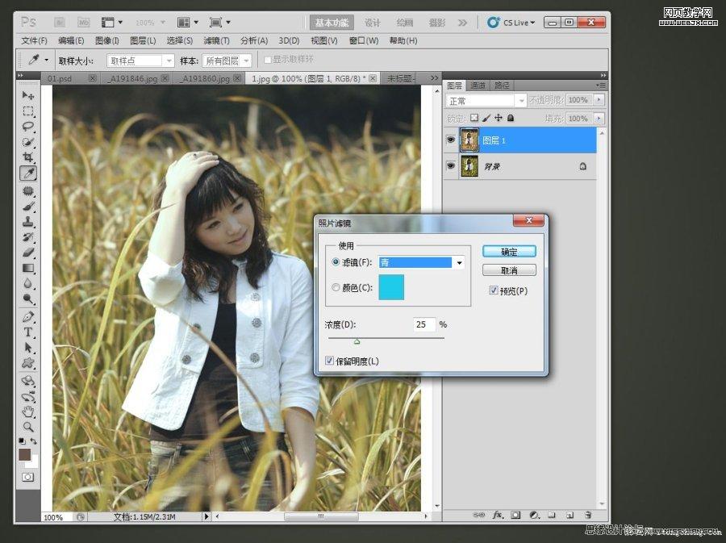The height and width of the screenshot is (543, 726).
Task: Enable 显示取样环 checkbox
Action: 267,60
